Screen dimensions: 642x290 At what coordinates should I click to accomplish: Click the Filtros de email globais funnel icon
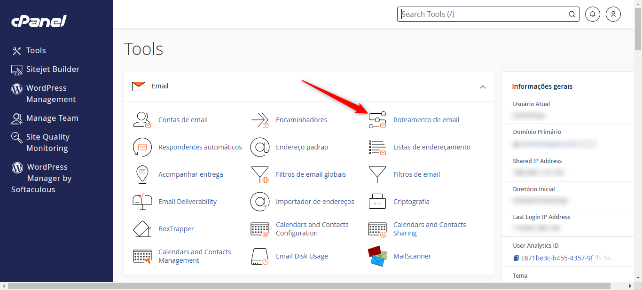259,174
